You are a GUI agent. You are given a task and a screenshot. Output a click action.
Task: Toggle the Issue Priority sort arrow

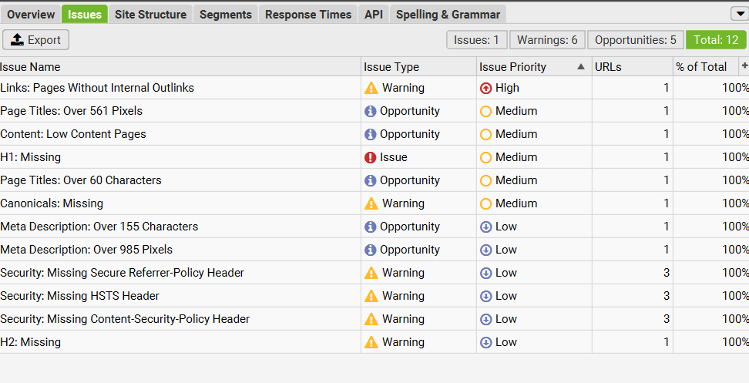(x=581, y=66)
